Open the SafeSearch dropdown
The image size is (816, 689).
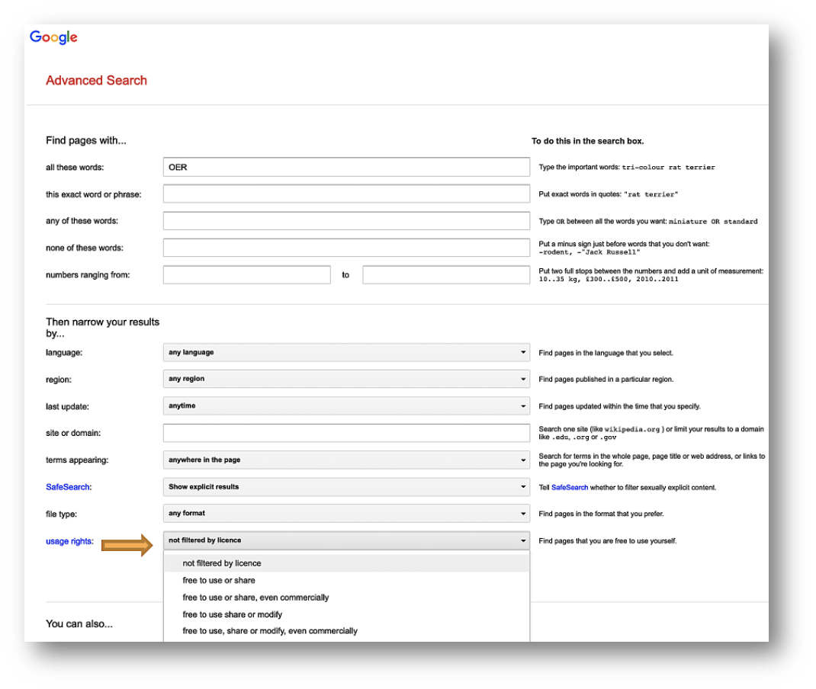[345, 486]
